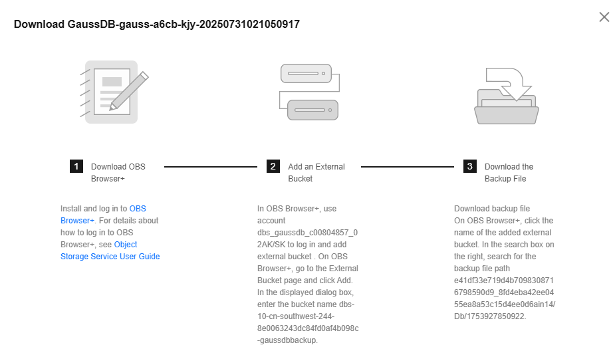Click the line connecting steps 1 and 2
The height and width of the screenshot is (351, 613).
click(x=211, y=167)
